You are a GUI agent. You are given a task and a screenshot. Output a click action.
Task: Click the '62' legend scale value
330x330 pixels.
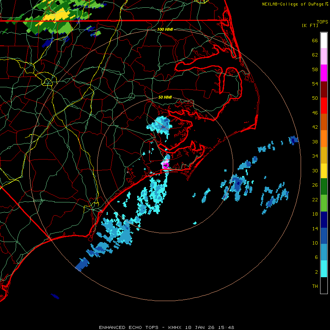click(x=315, y=55)
